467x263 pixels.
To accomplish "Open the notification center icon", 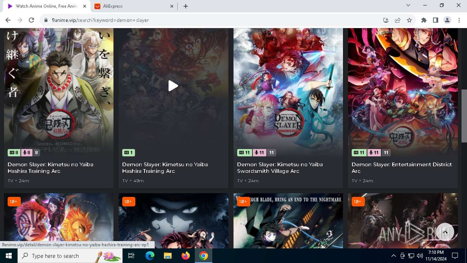I will pyautogui.click(x=455, y=256).
